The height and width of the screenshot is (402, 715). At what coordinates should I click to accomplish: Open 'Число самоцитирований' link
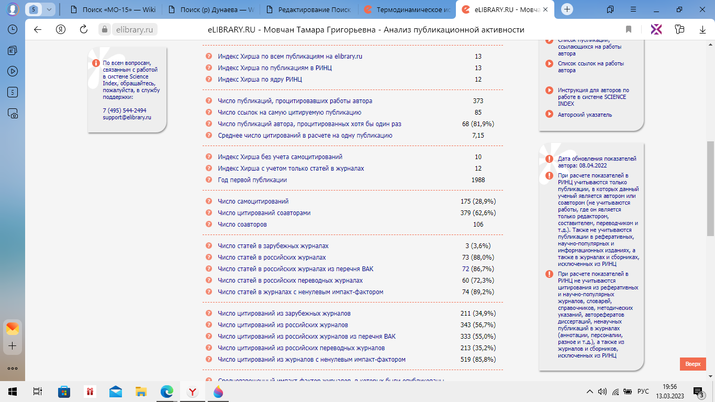253,202
